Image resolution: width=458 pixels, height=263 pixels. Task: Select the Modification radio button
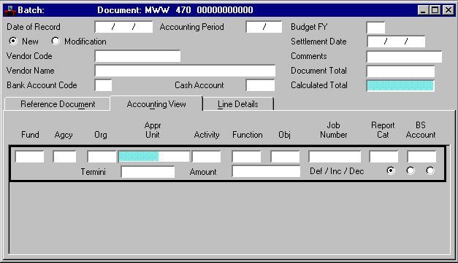(56, 41)
